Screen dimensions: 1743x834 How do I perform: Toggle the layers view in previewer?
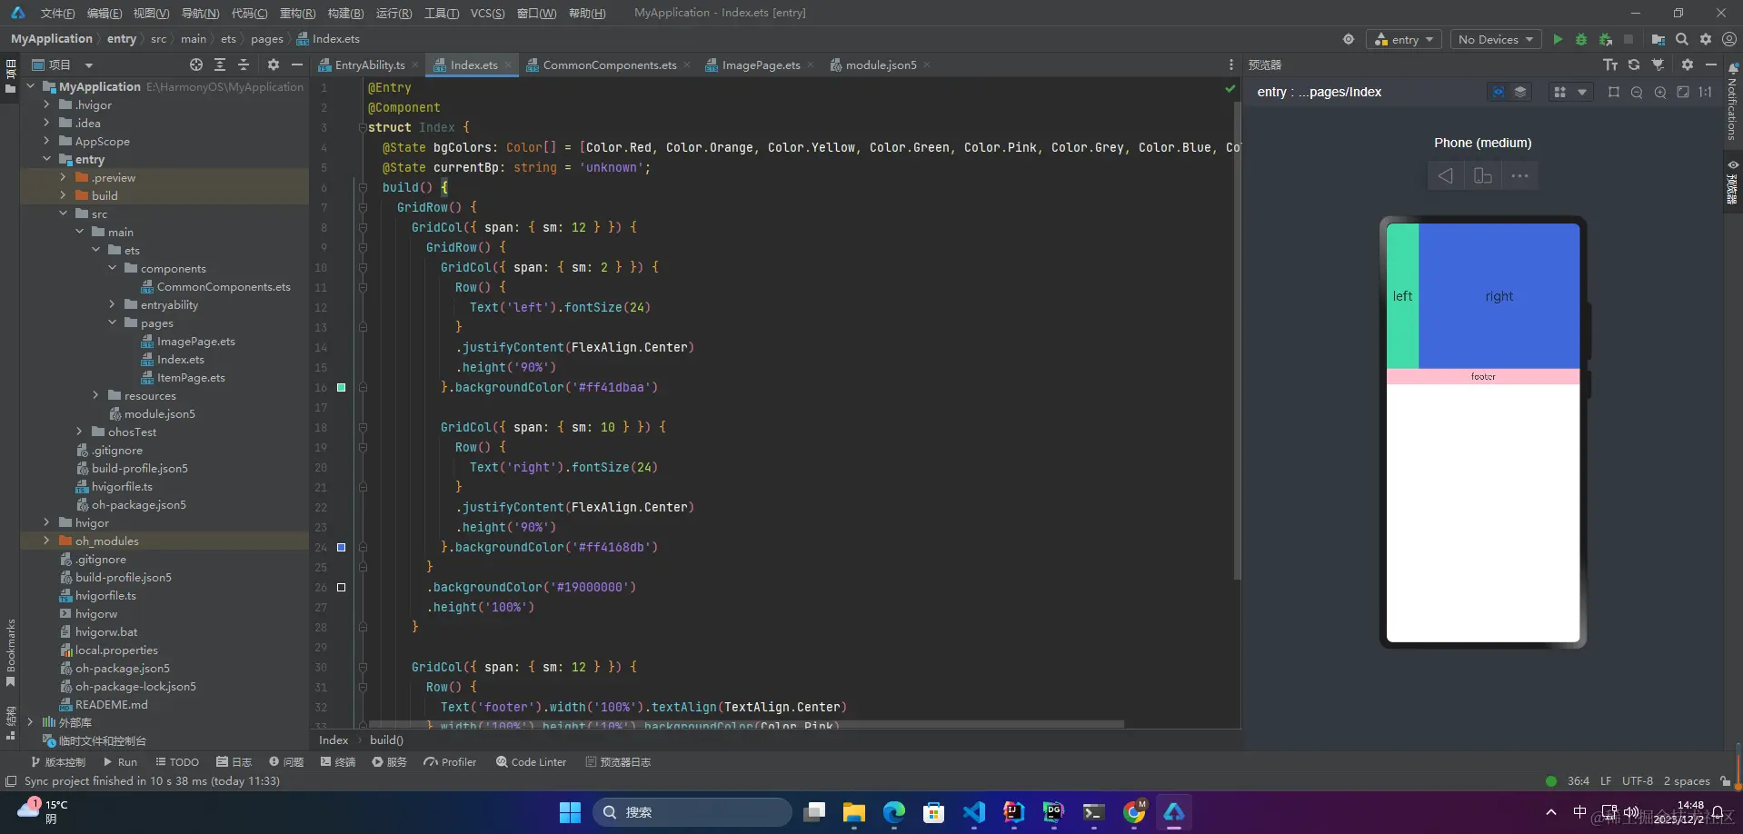click(1519, 92)
